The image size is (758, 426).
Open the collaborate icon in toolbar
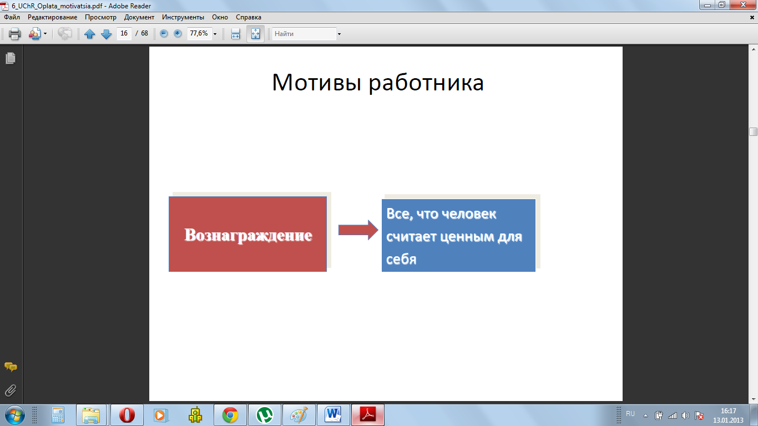pyautogui.click(x=34, y=34)
